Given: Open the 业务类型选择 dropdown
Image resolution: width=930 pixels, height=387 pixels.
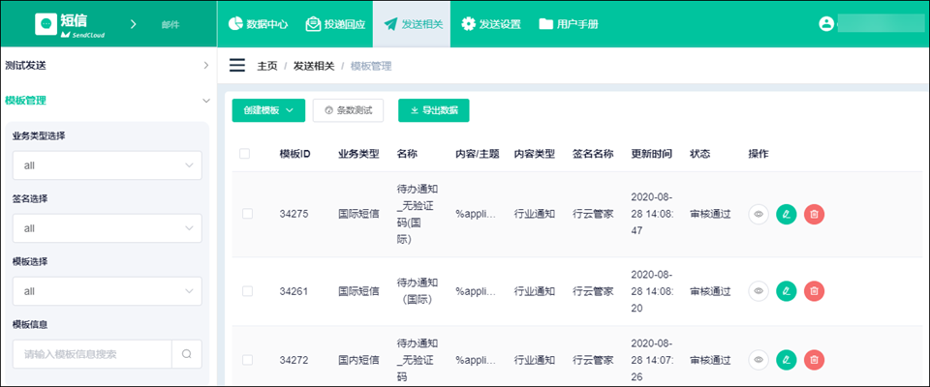Looking at the screenshot, I should 107,165.
